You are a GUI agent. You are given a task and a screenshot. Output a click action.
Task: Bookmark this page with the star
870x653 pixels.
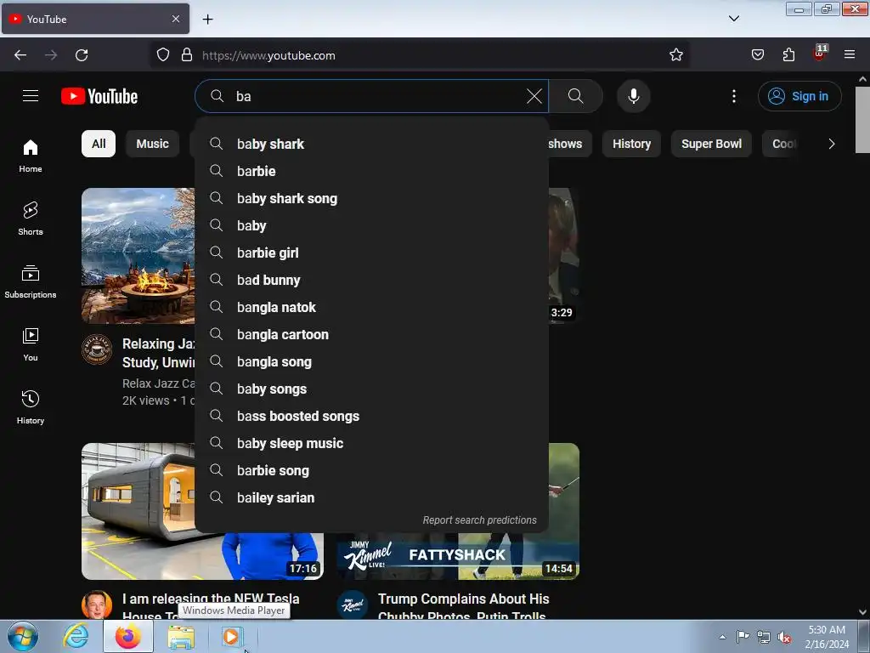pos(675,55)
